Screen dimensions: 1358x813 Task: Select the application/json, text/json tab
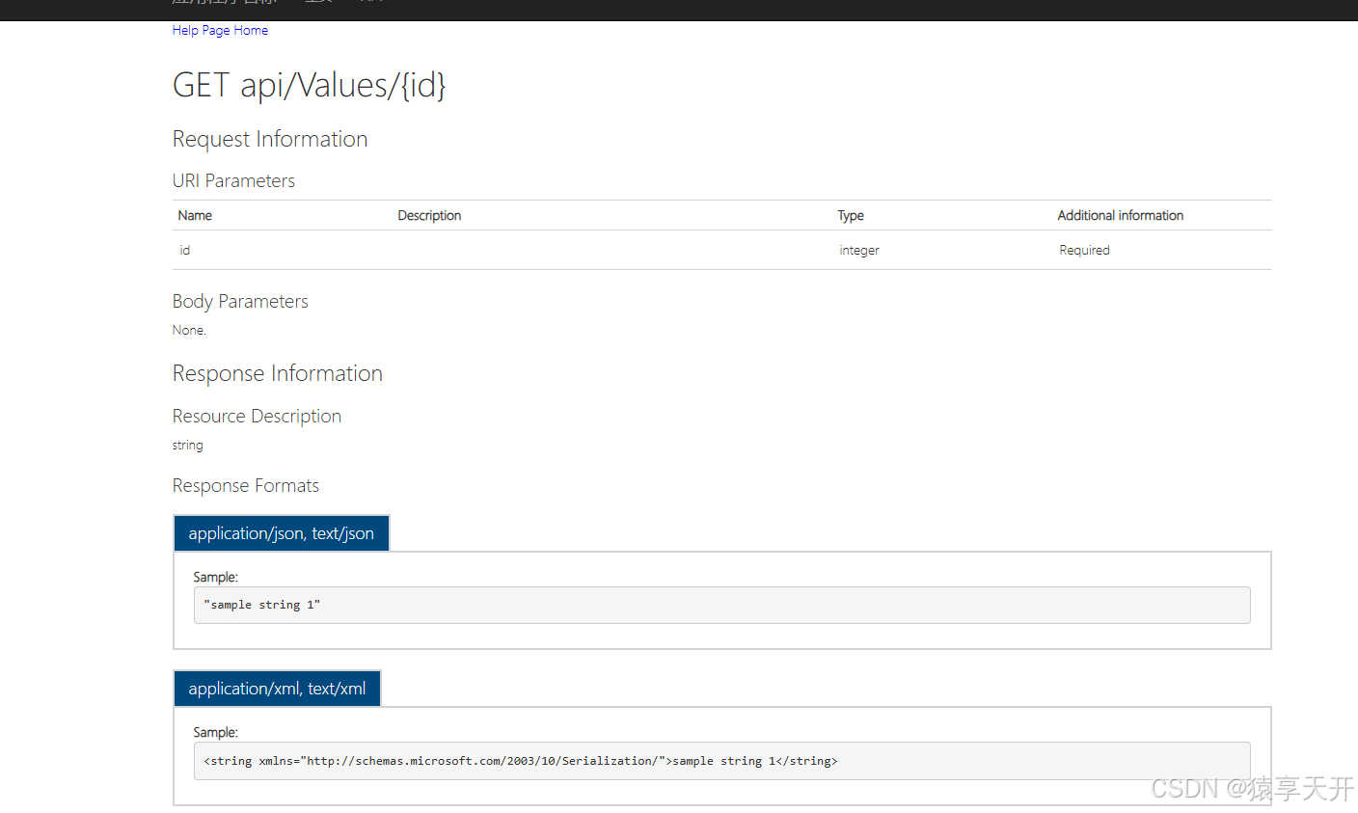point(282,533)
